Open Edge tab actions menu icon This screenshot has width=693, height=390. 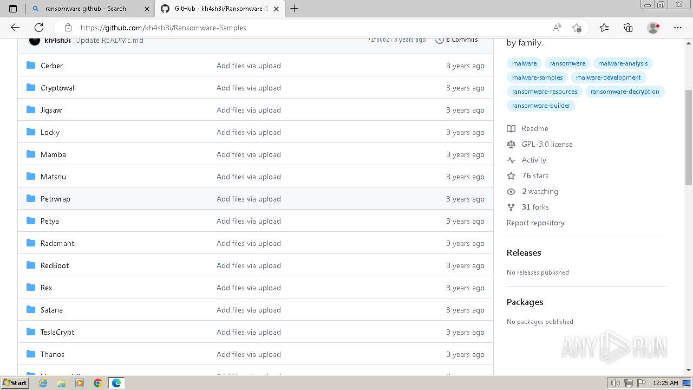point(13,9)
